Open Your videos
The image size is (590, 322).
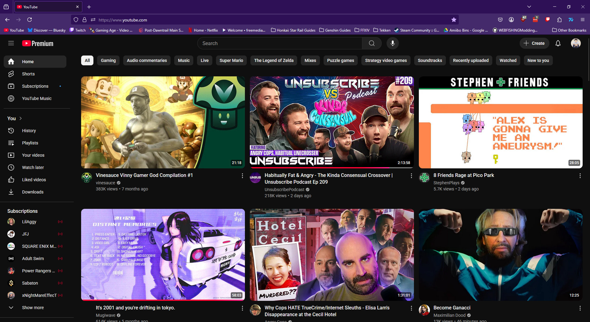(35, 155)
